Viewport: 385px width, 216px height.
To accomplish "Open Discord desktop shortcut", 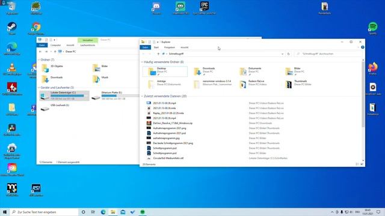I will (156, 8).
